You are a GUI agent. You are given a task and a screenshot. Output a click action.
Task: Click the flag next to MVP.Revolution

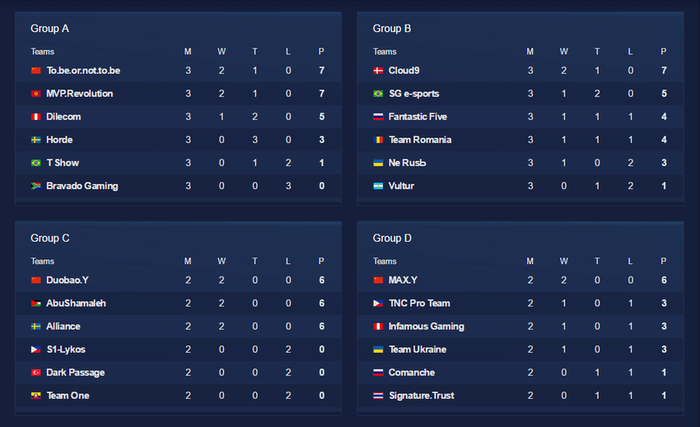coord(35,94)
